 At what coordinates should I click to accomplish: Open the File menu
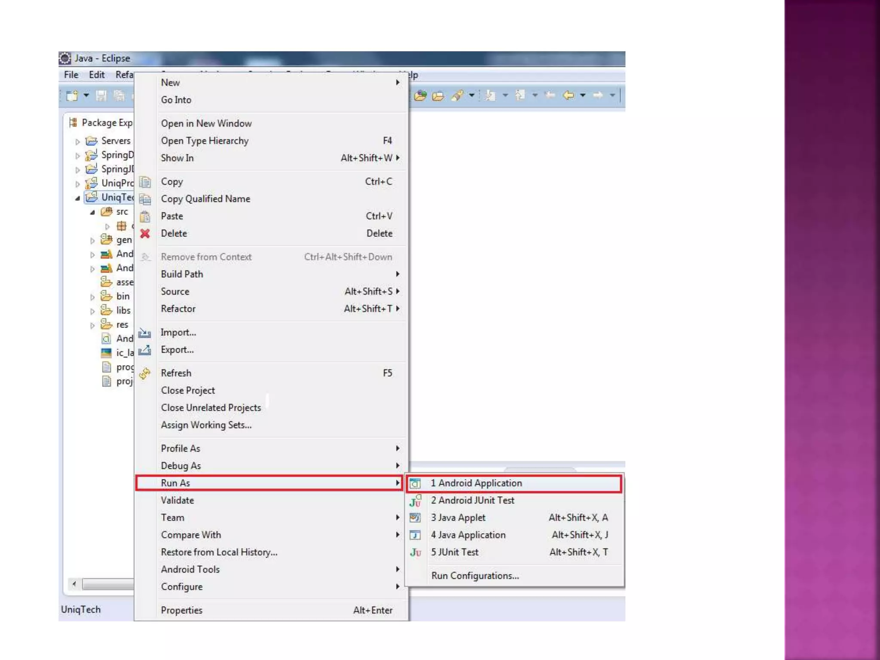click(71, 75)
